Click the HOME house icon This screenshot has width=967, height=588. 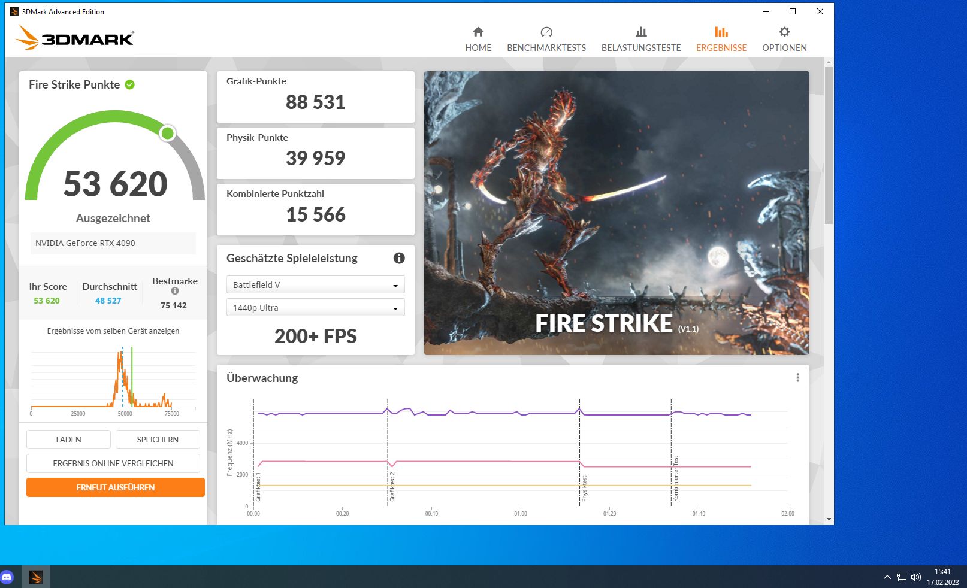click(478, 32)
